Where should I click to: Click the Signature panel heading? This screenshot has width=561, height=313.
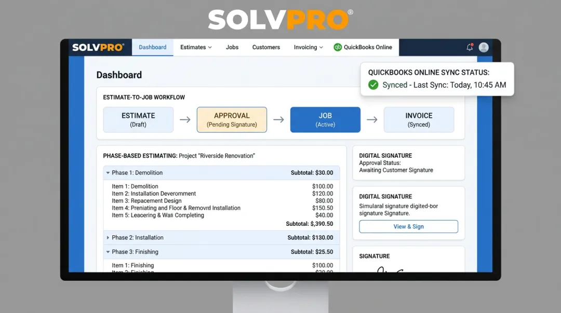click(x=375, y=256)
